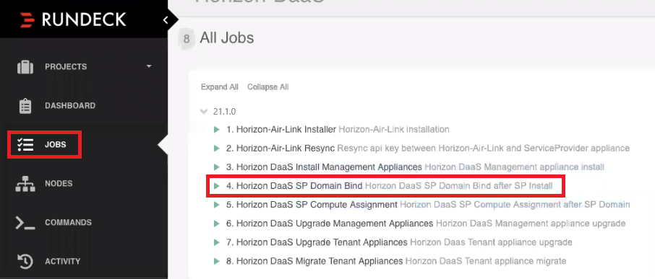The image size is (655, 279).
Task: Run job 5 SP Compute Assignment play icon
Action: (216, 205)
